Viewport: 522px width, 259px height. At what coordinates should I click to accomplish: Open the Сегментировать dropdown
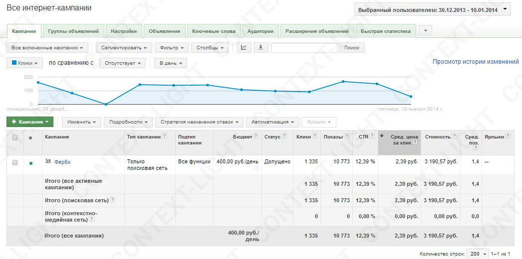(124, 48)
